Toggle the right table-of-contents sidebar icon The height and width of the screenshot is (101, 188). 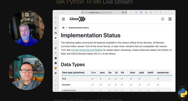click(x=170, y=19)
